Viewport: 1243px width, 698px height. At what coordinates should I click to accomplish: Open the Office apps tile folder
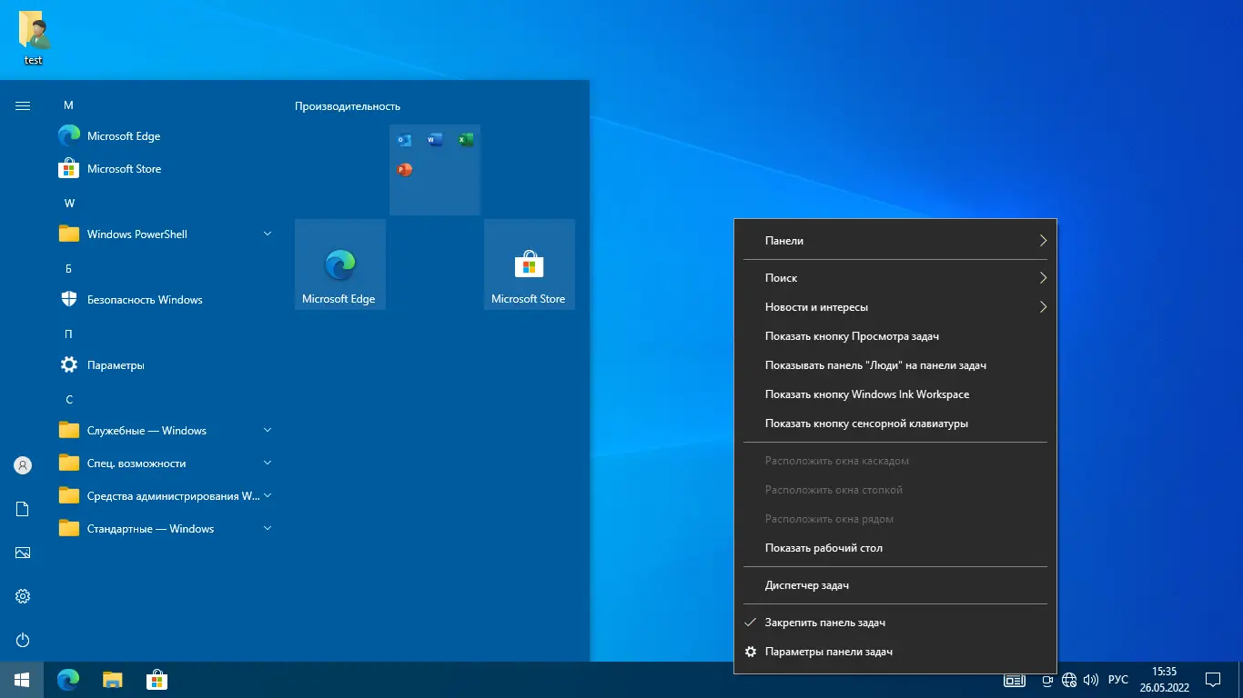pyautogui.click(x=435, y=170)
